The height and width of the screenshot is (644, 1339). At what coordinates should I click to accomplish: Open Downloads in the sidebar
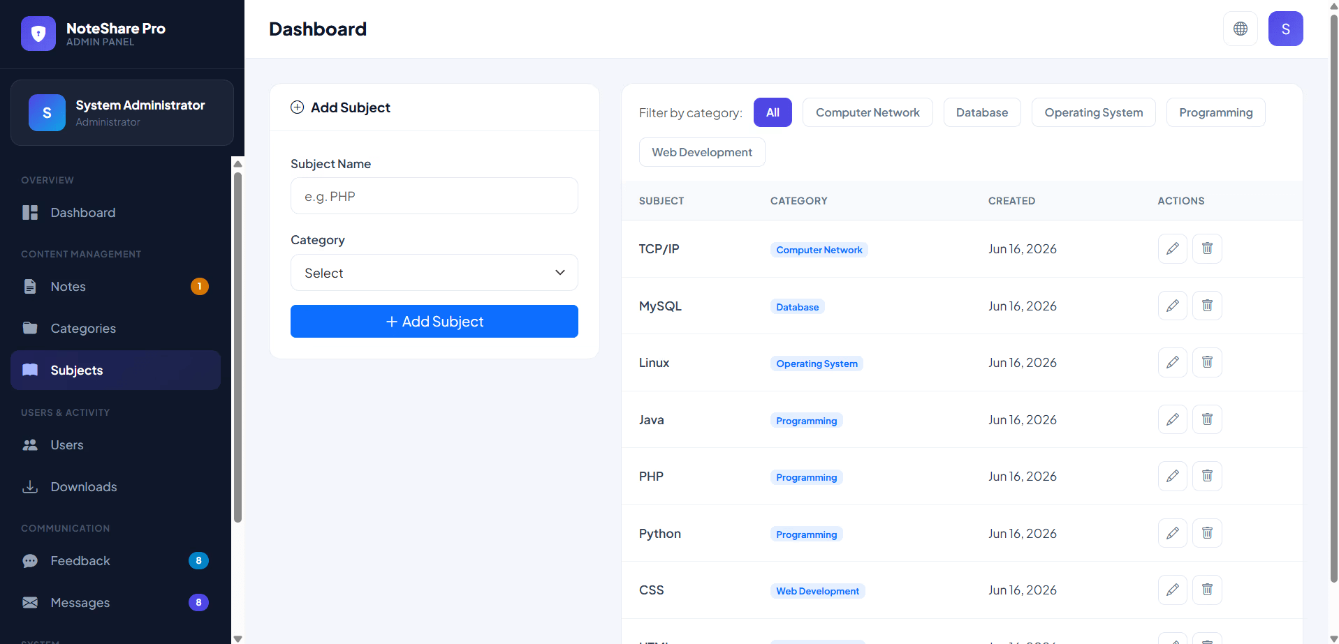[x=115, y=487]
